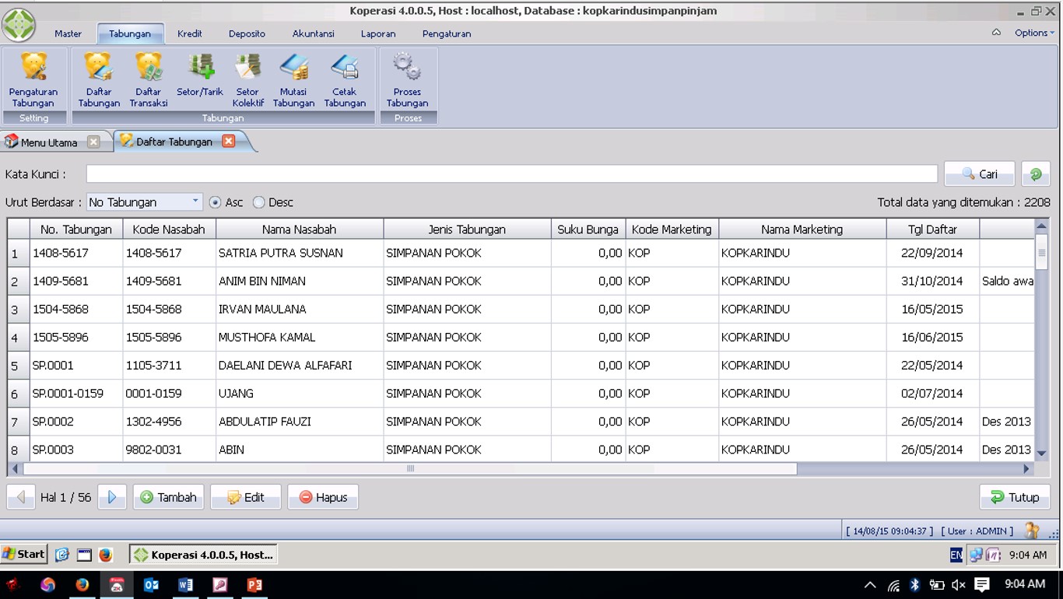The width and height of the screenshot is (1063, 599).
Task: Select the MUSTHOFA KAMAL row
Action: (521, 337)
